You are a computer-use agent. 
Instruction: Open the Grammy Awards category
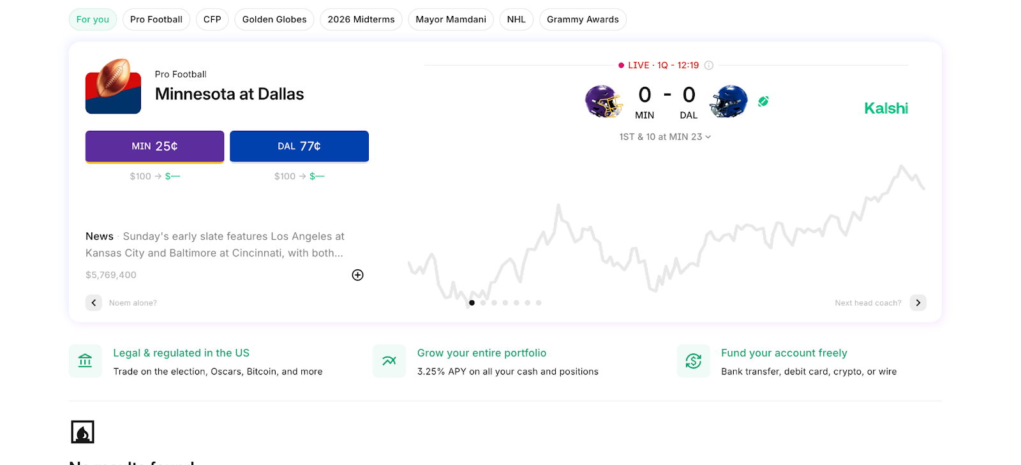(x=582, y=19)
